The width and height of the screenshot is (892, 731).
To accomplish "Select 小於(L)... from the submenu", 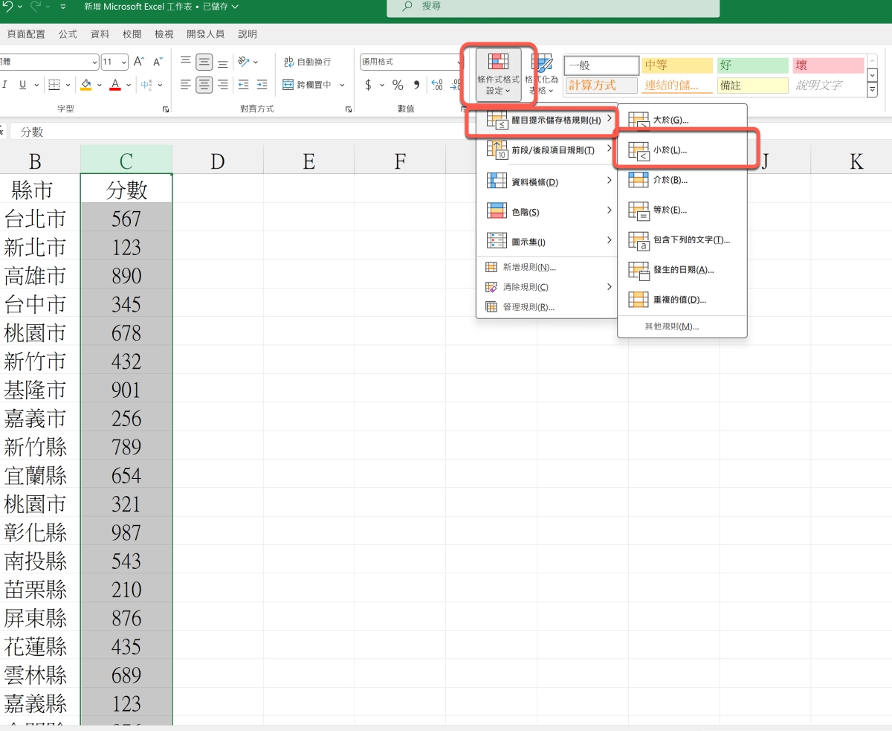I will pyautogui.click(x=669, y=150).
